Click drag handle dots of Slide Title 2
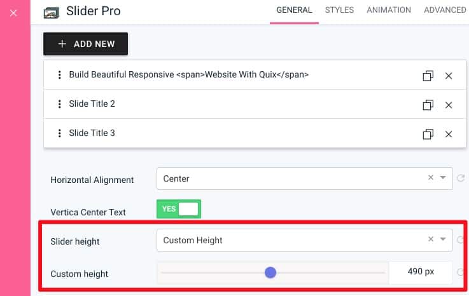The width and height of the screenshot is (469, 296). (60, 104)
